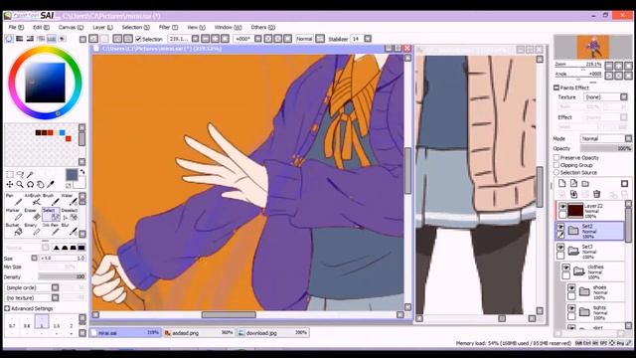Select the Pen tool
The image size is (636, 358).
(x=13, y=200)
